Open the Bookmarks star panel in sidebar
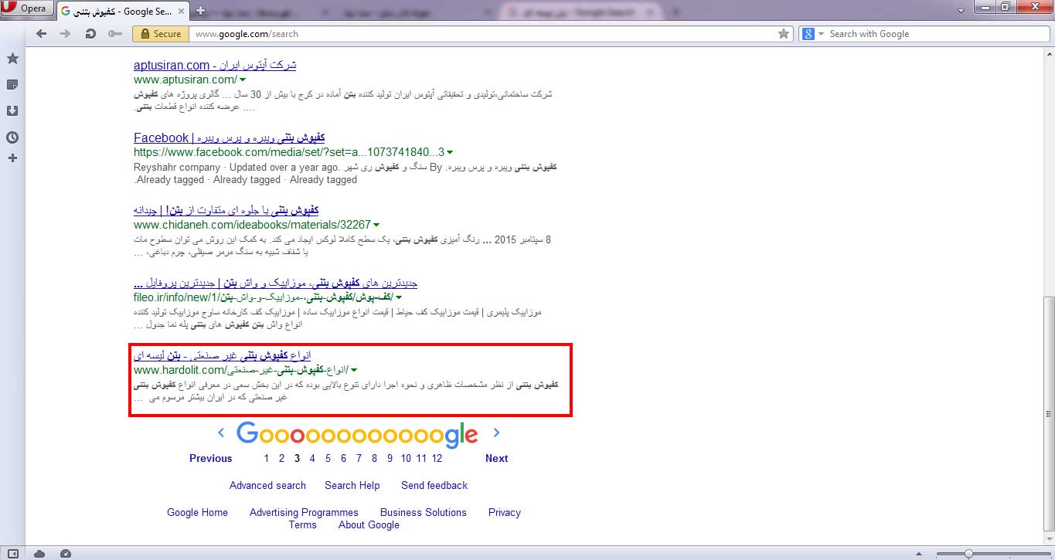This screenshot has width=1055, height=560. (12, 59)
